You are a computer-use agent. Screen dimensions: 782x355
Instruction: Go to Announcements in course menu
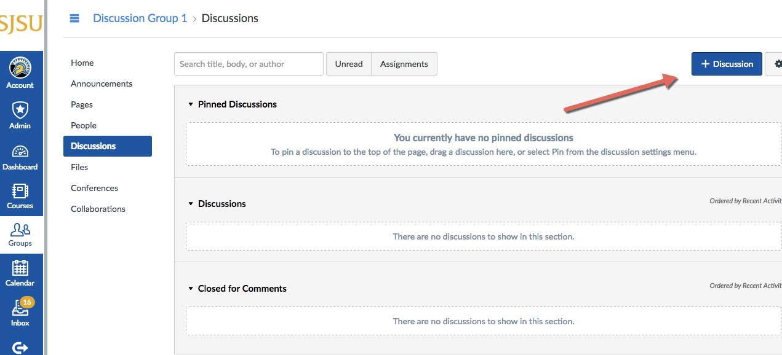102,84
